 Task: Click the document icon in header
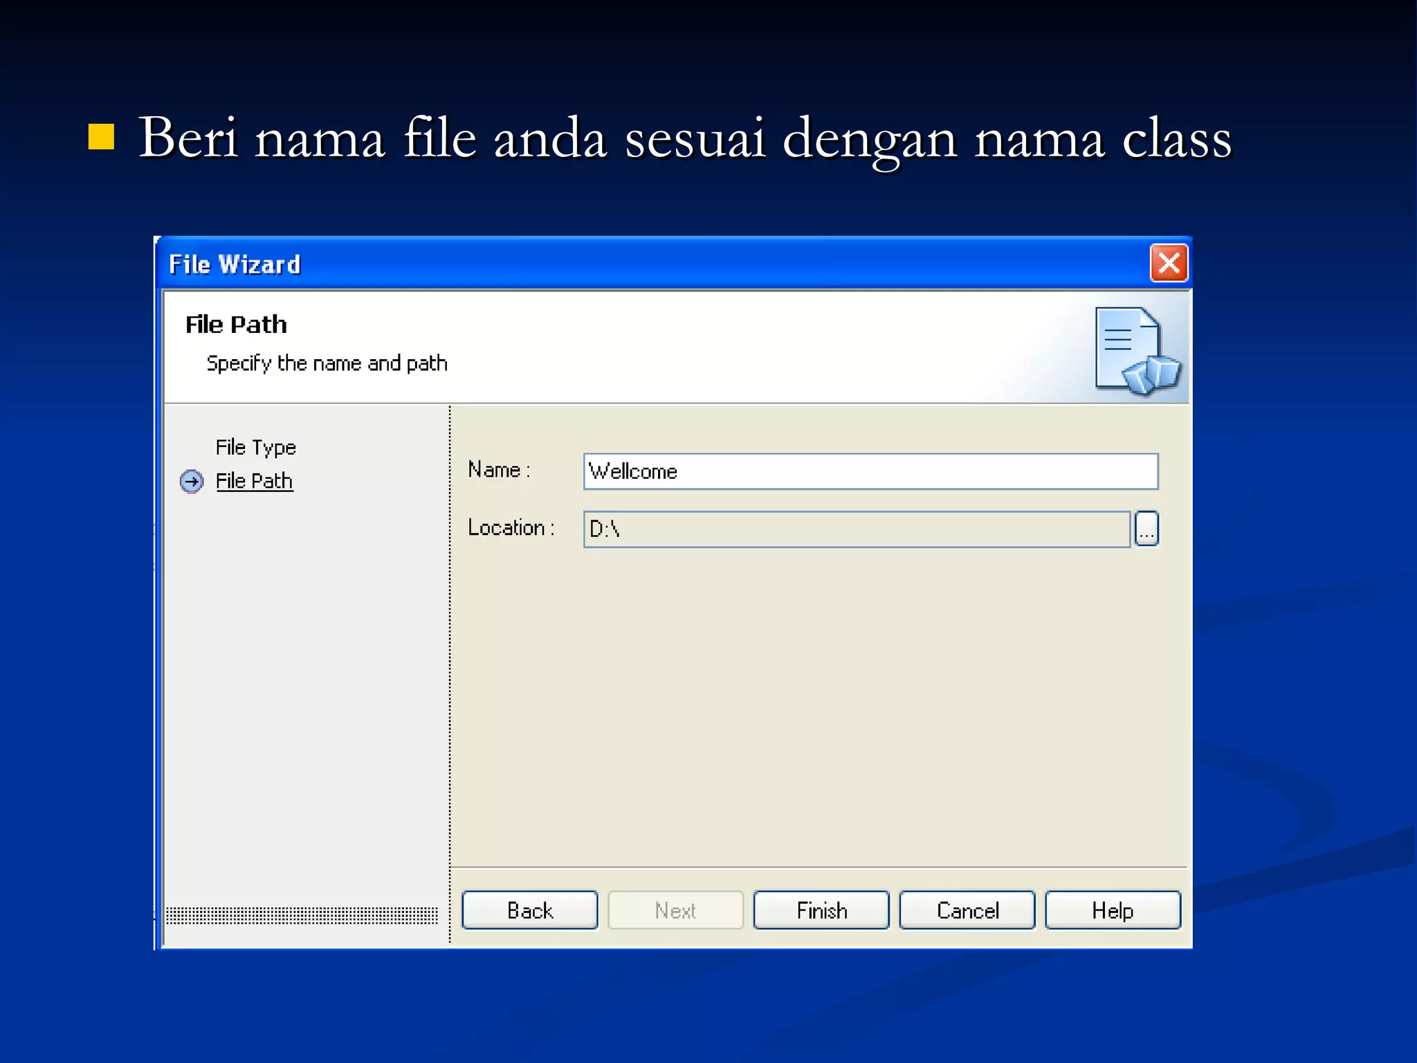1138,352
